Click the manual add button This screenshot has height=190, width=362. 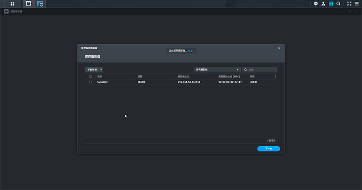click(x=92, y=70)
